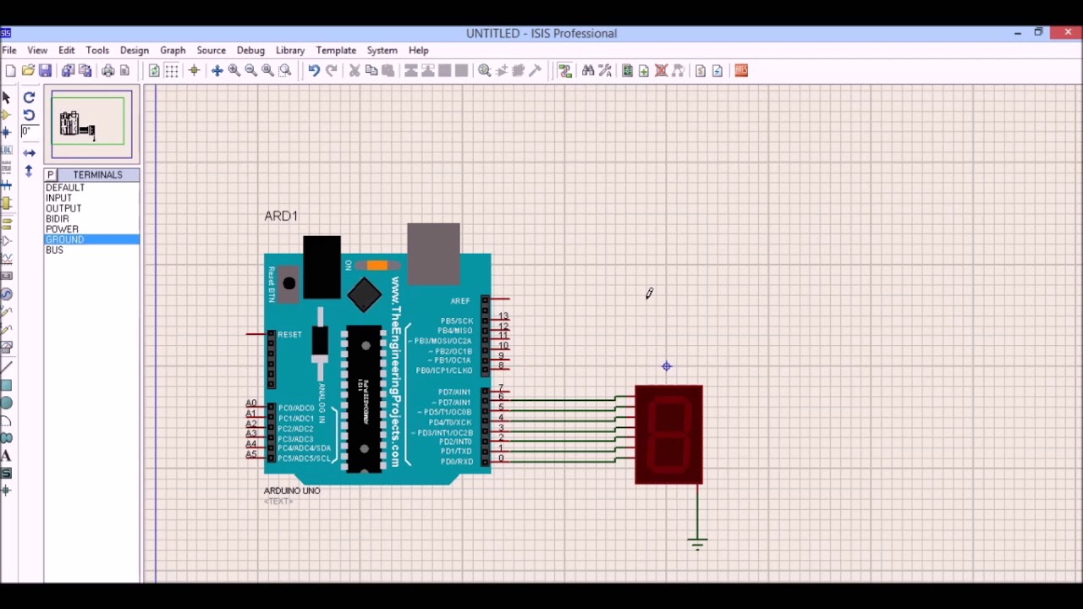Screen dimensions: 1083x609
Task: Open the Source menu
Action: click(212, 51)
